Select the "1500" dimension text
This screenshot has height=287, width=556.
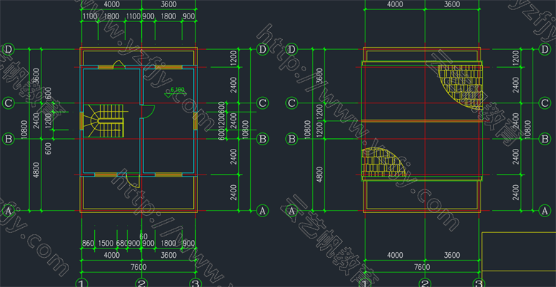105,244
